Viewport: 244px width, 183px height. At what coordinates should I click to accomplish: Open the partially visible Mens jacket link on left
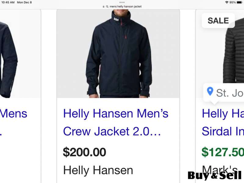click(13, 122)
